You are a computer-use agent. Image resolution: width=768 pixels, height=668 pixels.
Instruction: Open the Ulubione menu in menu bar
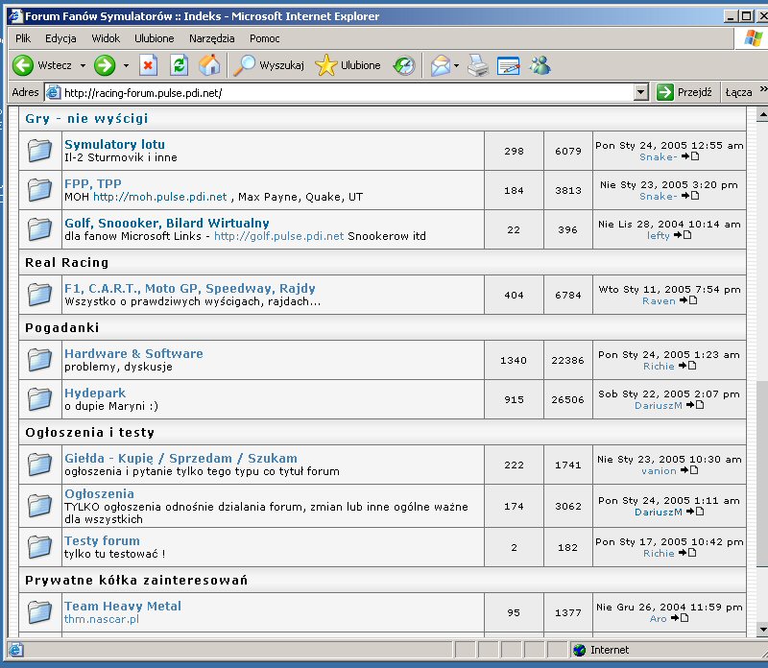155,38
